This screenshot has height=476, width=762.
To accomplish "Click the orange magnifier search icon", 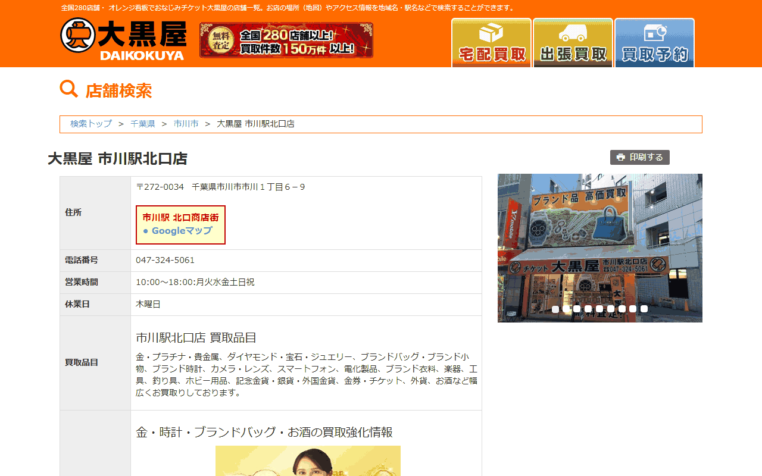I will (x=69, y=89).
